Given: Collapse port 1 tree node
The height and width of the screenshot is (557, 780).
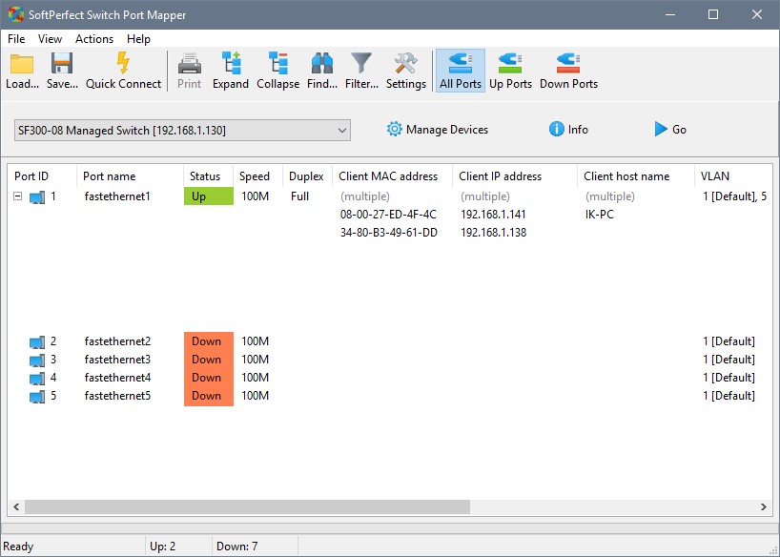Looking at the screenshot, I should pos(18,196).
